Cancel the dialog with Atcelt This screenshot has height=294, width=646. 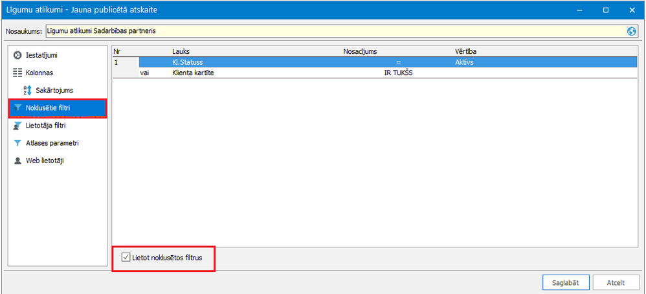coord(616,283)
